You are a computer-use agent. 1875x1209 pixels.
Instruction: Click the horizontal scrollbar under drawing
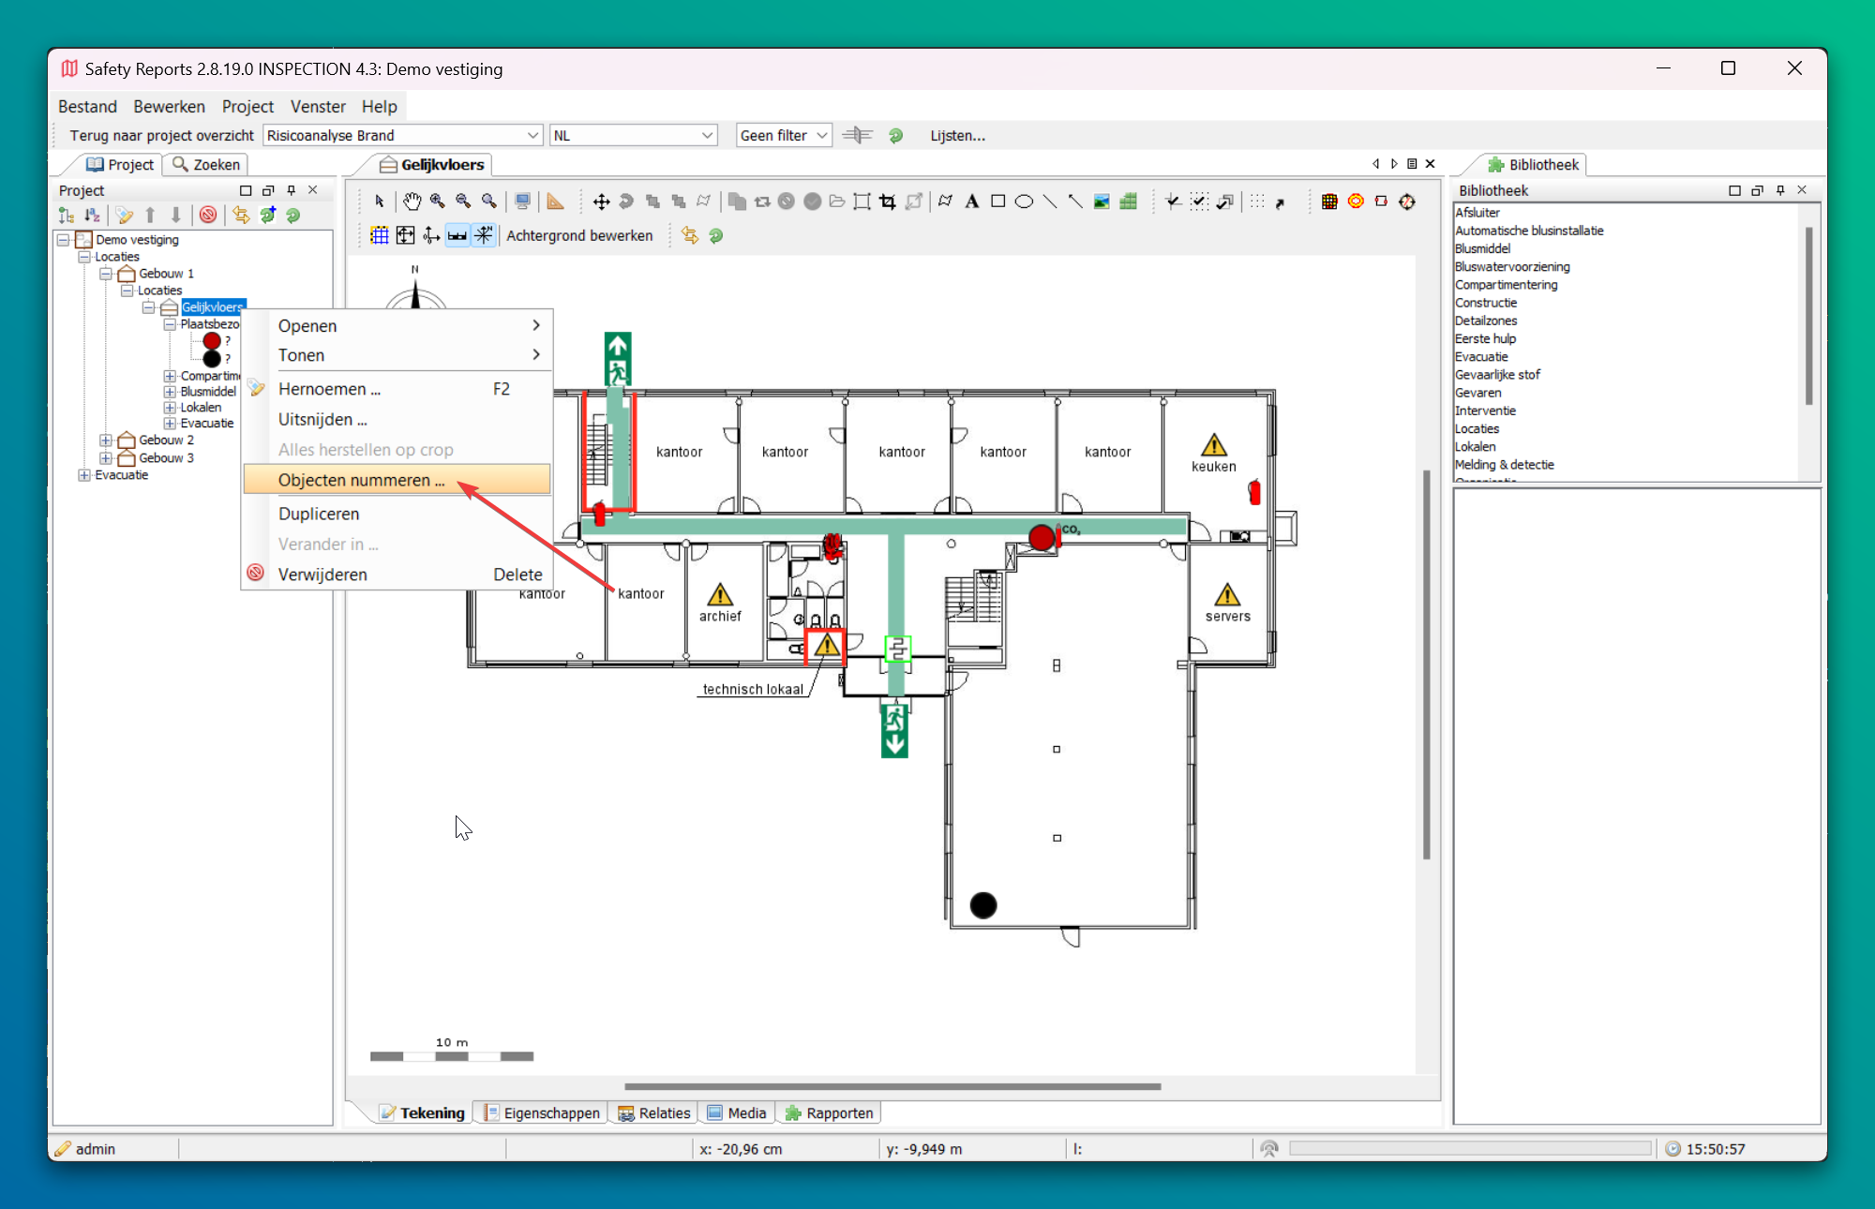point(892,1087)
